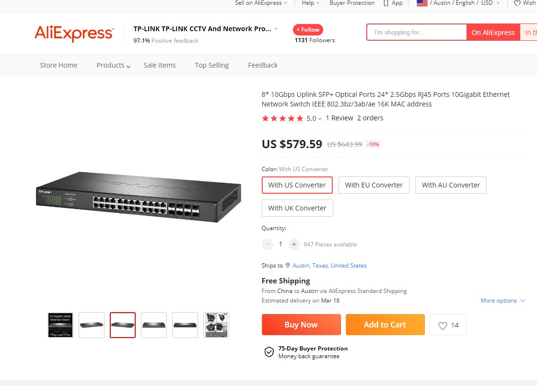This screenshot has width=537, height=386.
Task: Pick the With UK Converter option
Action: (297, 208)
